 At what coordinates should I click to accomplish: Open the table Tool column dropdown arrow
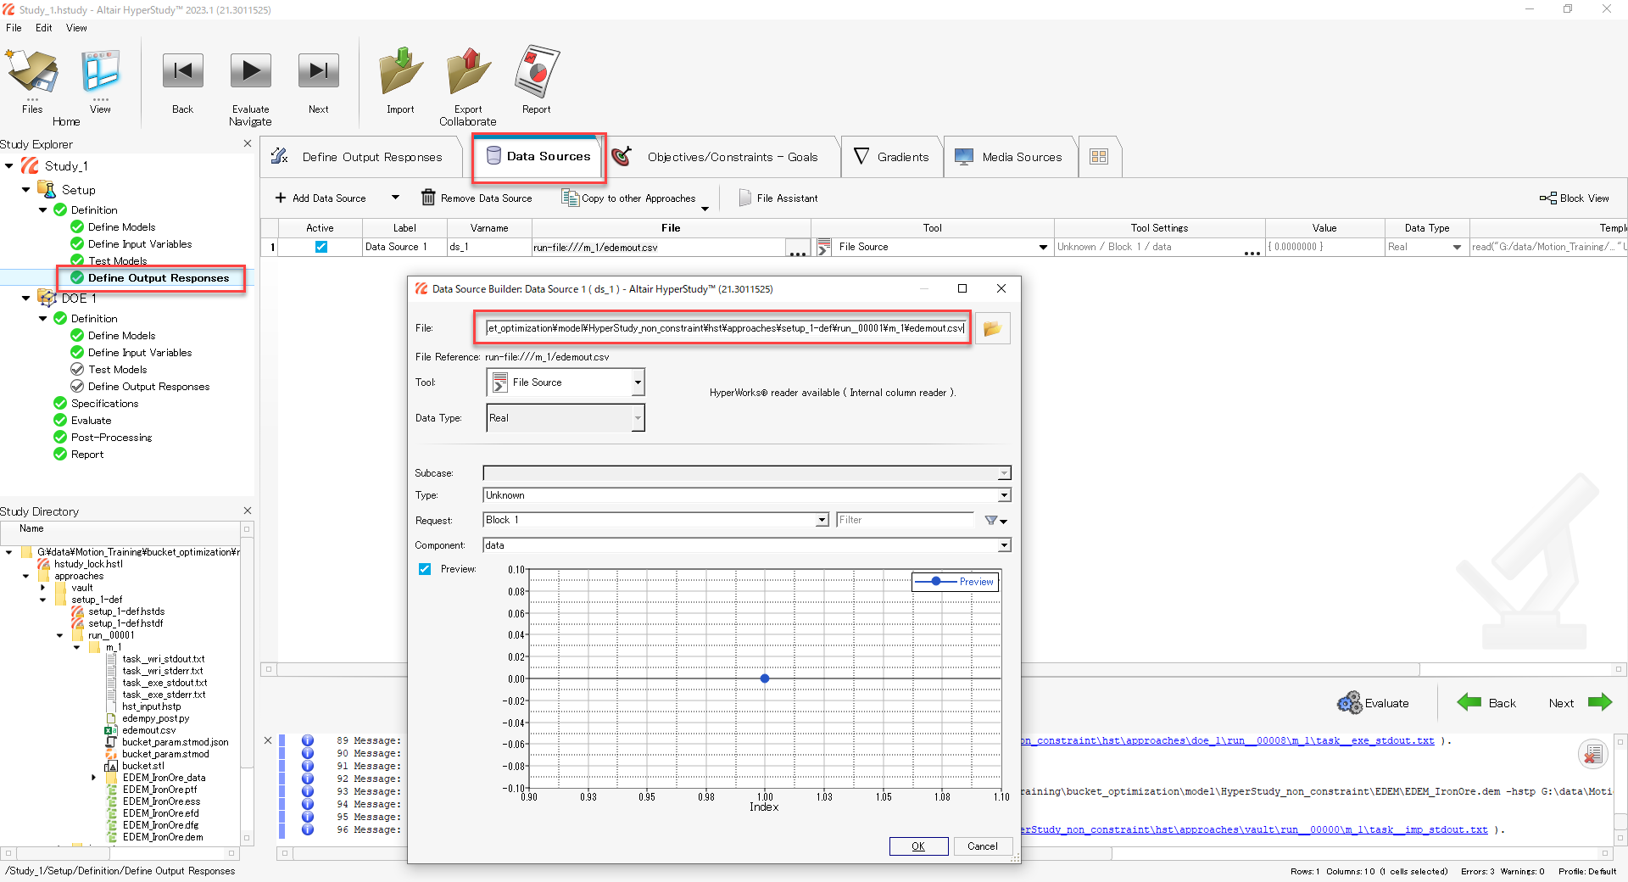pos(1043,248)
